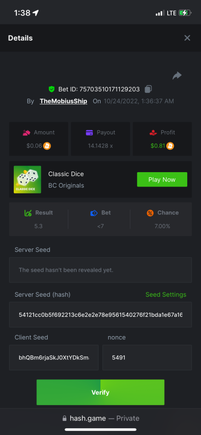Viewport: 201px width, 435px height.
Task: Select the nonce field showing 5491
Action: [x=147, y=357]
